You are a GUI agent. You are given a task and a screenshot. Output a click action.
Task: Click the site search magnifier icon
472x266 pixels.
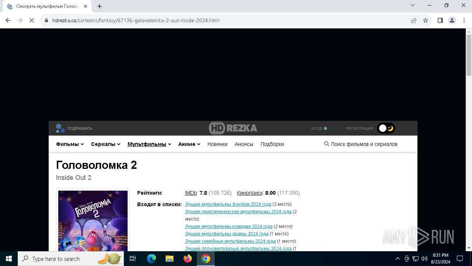pyautogui.click(x=326, y=144)
